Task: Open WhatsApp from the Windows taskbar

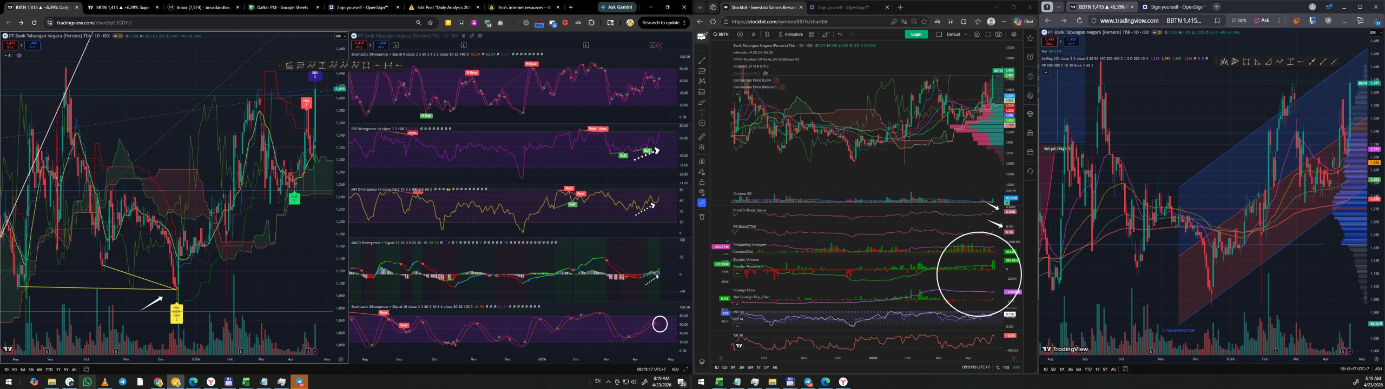Action: 87,382
